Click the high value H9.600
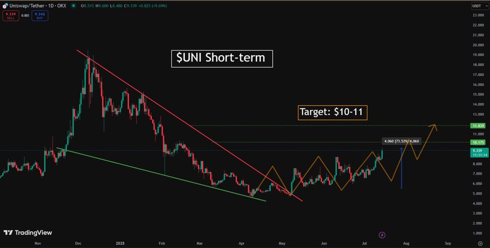This screenshot has height=248, width=490. point(103,6)
